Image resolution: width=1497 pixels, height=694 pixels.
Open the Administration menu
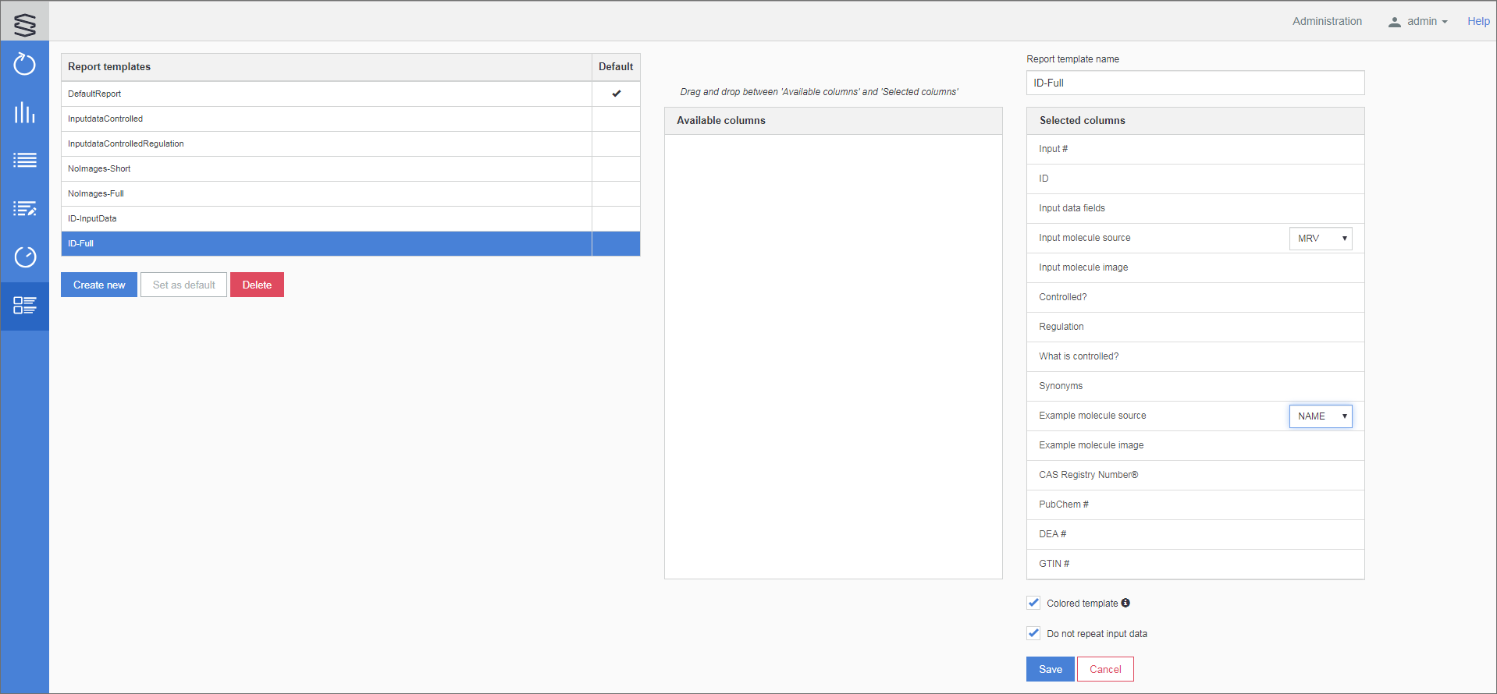point(1327,22)
